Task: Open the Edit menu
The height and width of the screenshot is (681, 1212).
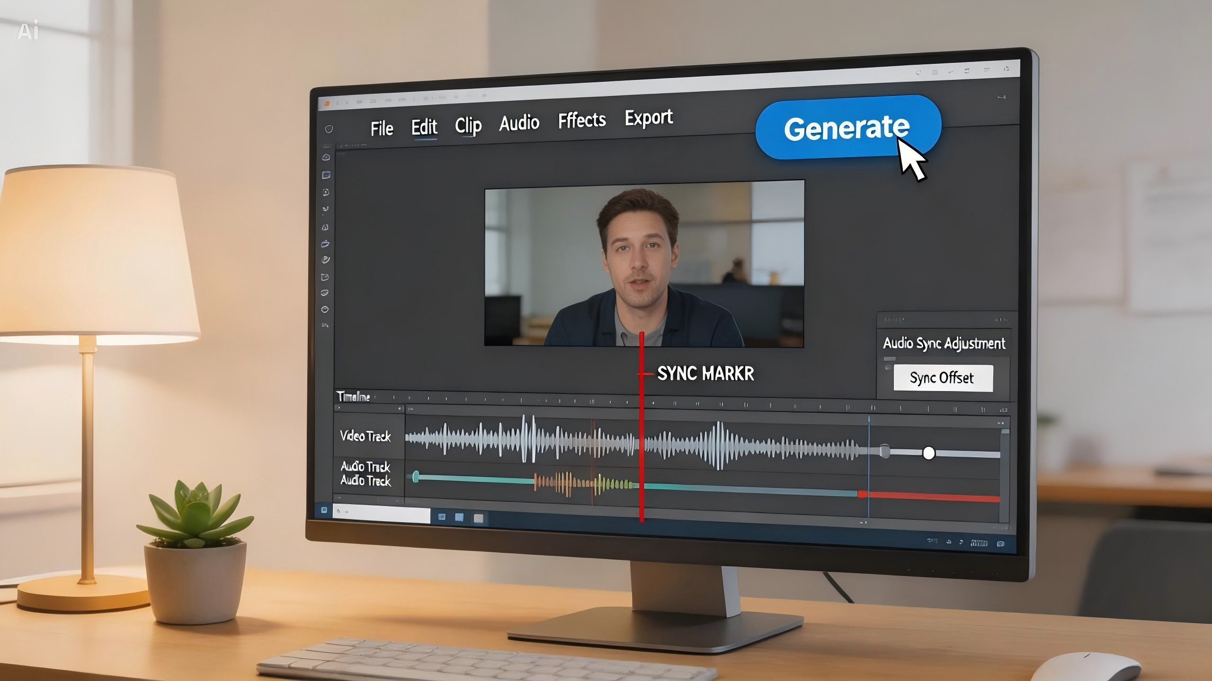Action: [x=424, y=127]
